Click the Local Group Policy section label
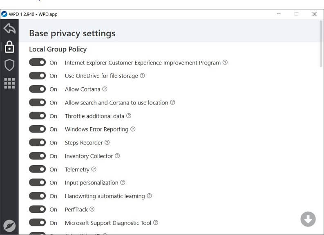 pos(58,49)
